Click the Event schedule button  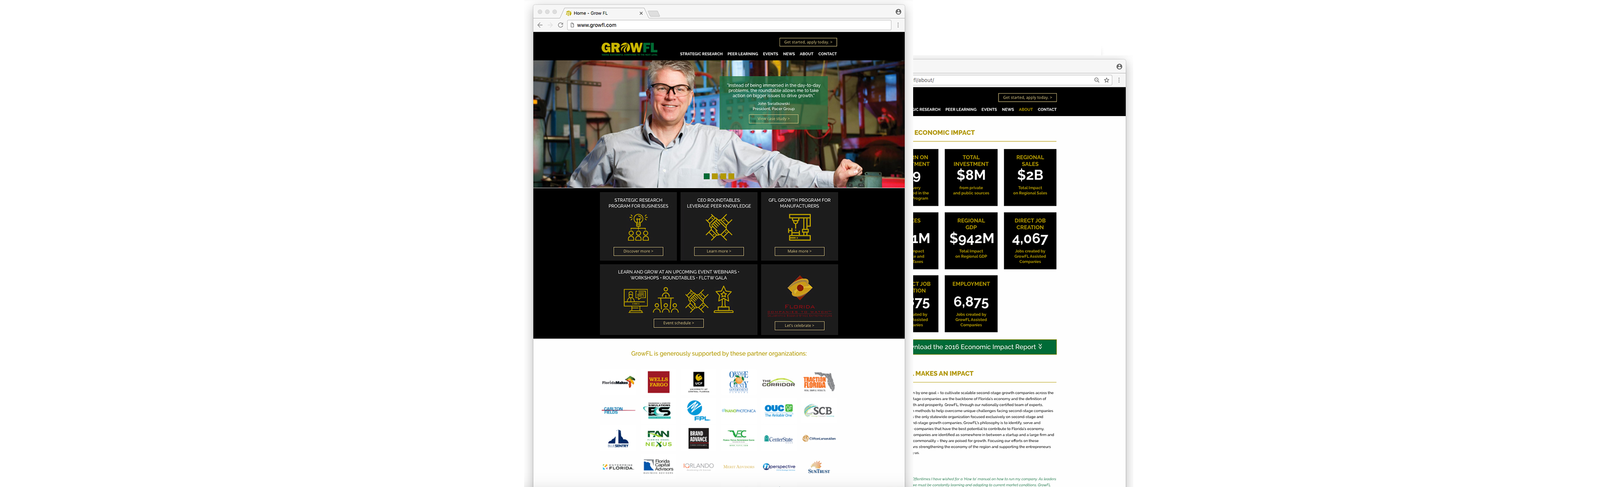click(679, 323)
